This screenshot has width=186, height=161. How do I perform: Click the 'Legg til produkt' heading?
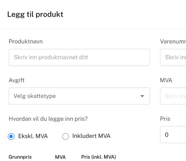(35, 15)
